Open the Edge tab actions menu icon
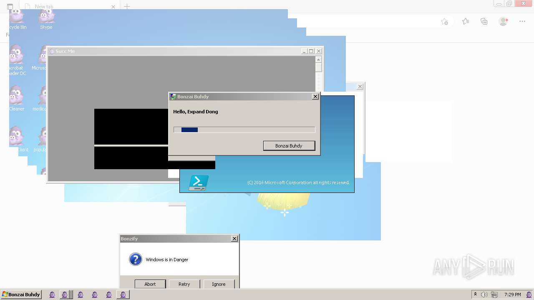The image size is (534, 300). tap(10, 7)
